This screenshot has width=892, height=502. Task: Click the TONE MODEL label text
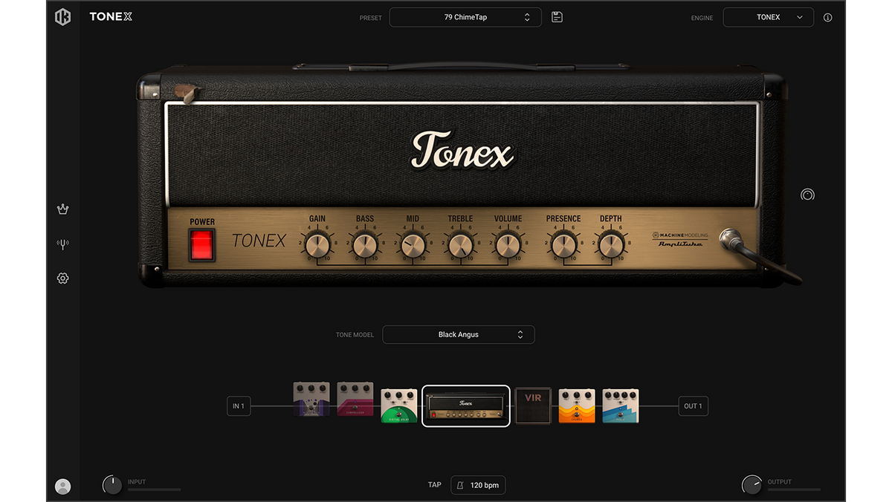click(355, 335)
